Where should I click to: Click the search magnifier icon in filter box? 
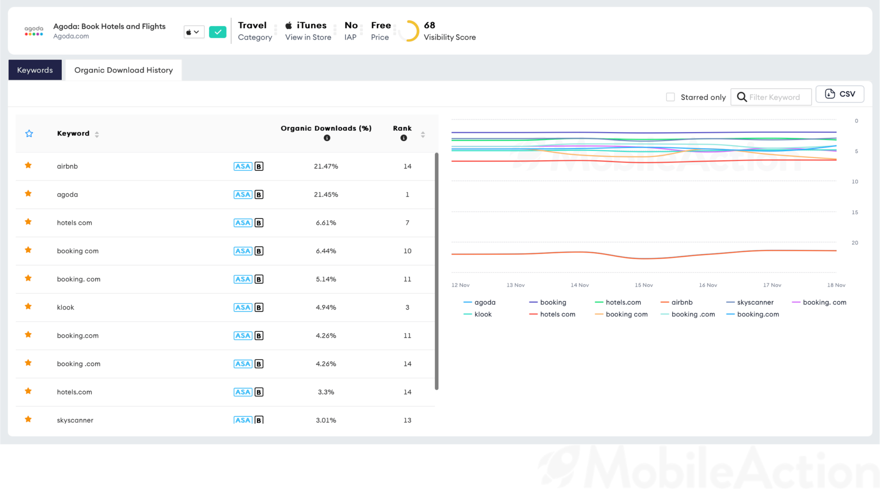tap(741, 97)
